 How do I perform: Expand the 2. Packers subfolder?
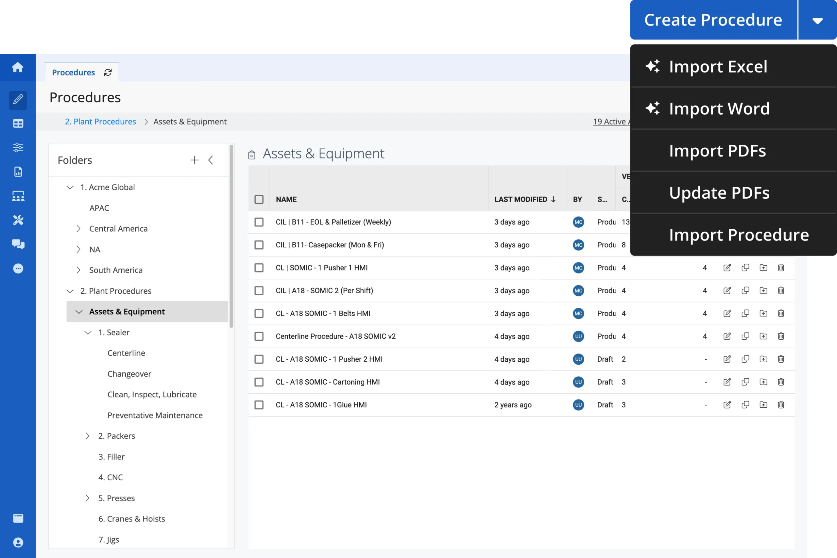[x=87, y=435]
